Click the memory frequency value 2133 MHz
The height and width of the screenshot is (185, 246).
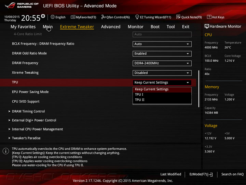[211, 100]
